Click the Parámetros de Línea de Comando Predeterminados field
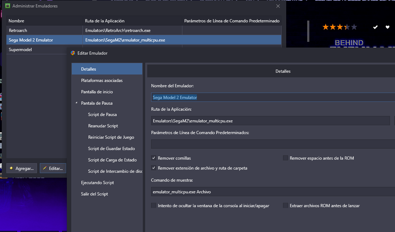 pyautogui.click(x=273, y=144)
